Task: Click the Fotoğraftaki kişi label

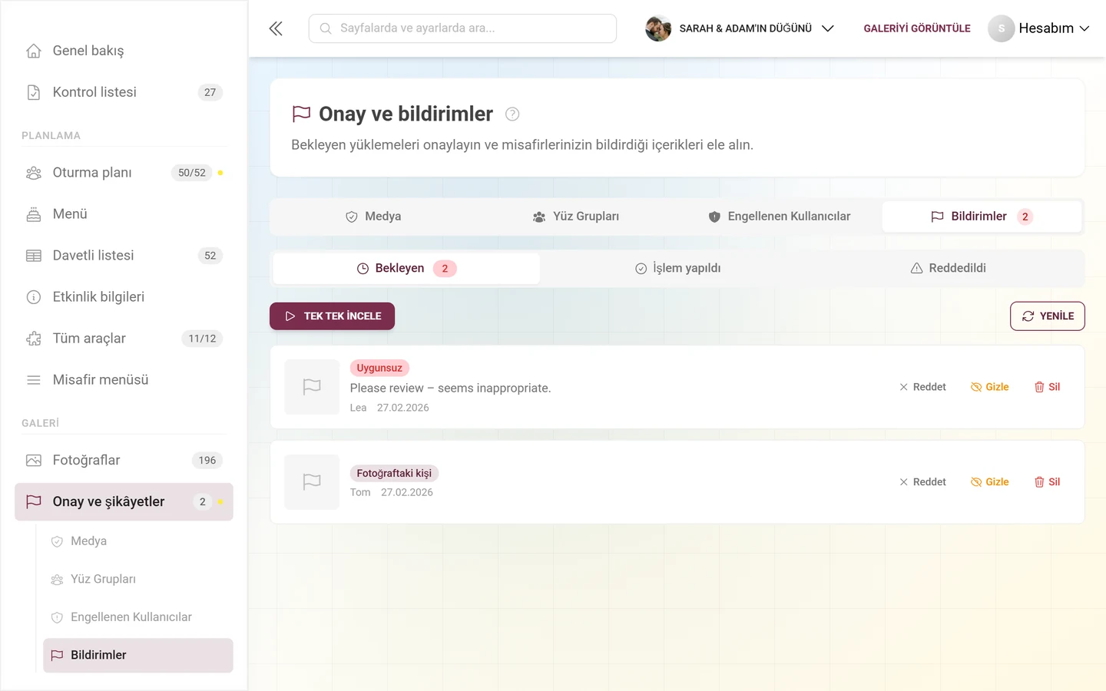Action: 394,474
